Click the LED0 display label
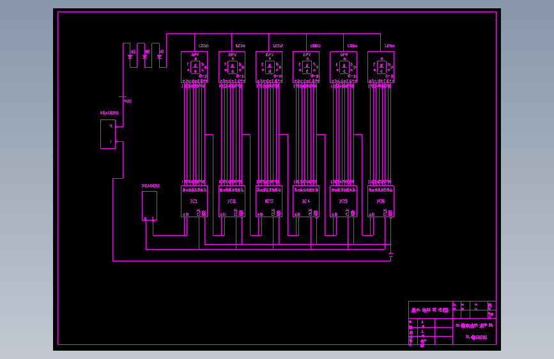Image resolution: width=554 pixels, height=359 pixels. (203, 46)
